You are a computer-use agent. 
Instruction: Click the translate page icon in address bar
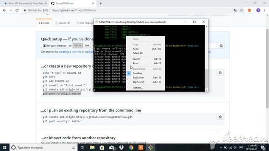(235, 10)
